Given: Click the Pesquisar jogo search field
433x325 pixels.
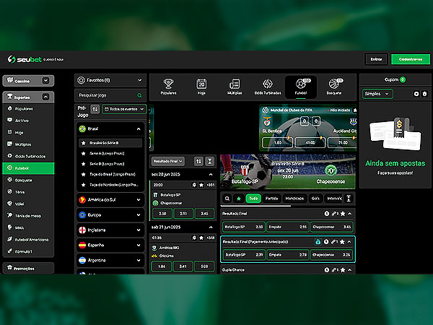Looking at the screenshot, I should click(x=110, y=95).
